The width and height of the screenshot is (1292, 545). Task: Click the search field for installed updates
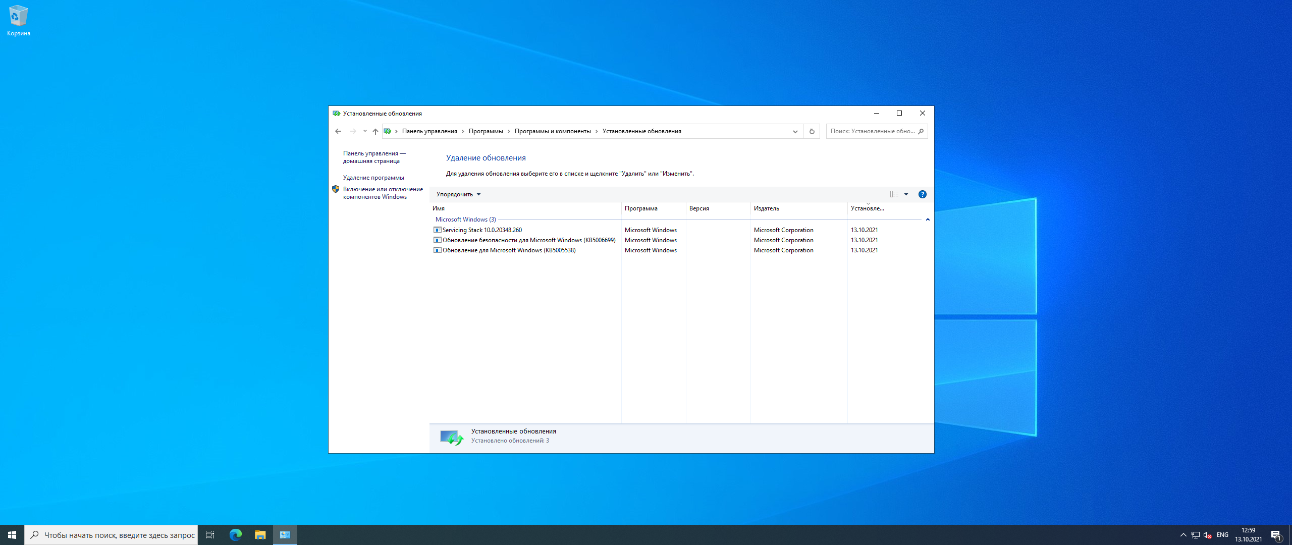point(877,131)
